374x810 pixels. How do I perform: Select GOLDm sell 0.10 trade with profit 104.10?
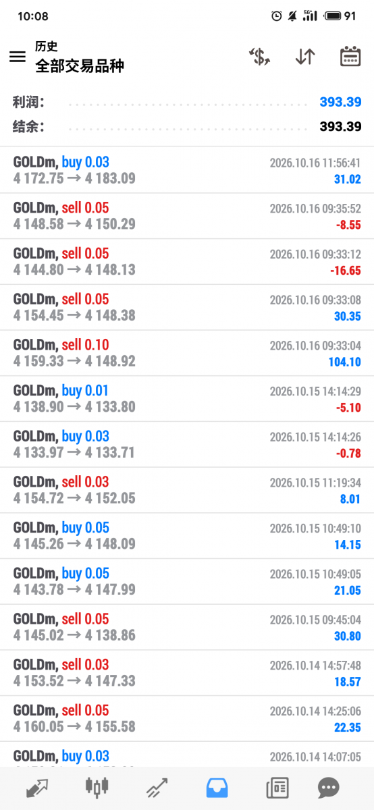[187, 353]
